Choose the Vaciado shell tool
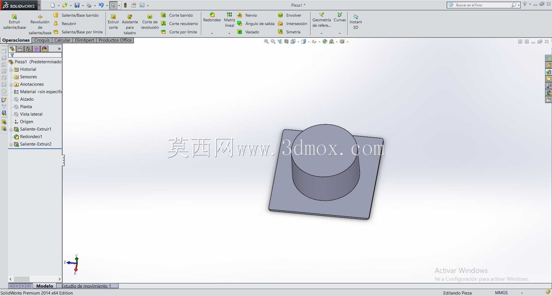This screenshot has height=296, width=552. pos(248,32)
